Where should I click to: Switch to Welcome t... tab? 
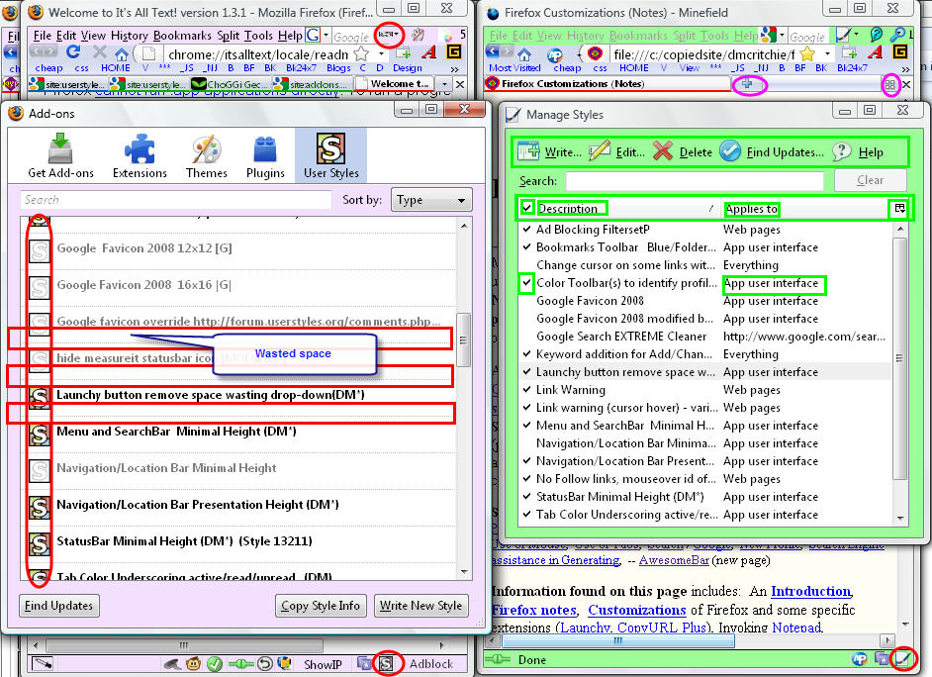[x=393, y=84]
